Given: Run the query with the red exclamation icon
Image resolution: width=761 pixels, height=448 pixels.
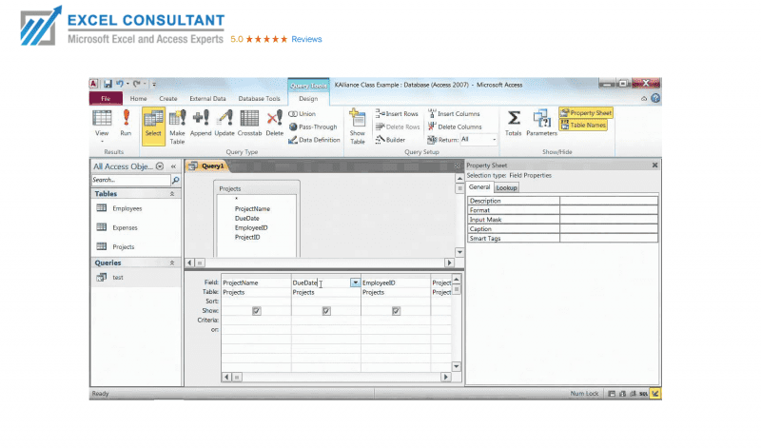Looking at the screenshot, I should (126, 124).
